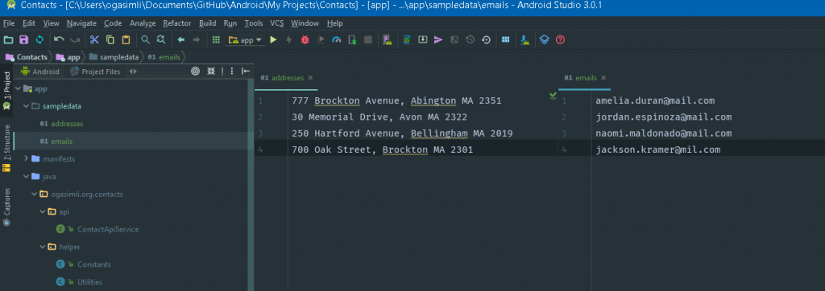Click the Forward navigation arrow
The image size is (825, 291).
click(197, 40)
